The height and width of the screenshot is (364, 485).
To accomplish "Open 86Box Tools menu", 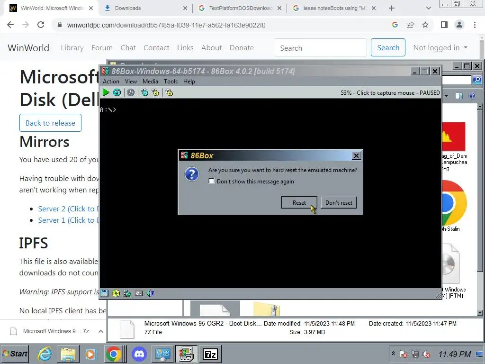I will tap(171, 82).
